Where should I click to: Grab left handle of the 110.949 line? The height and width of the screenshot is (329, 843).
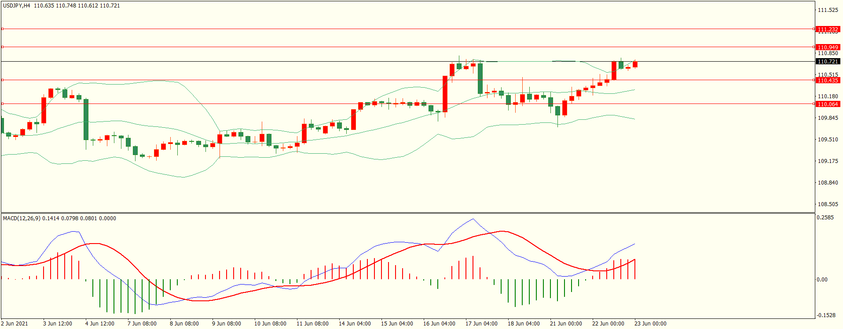[2, 47]
